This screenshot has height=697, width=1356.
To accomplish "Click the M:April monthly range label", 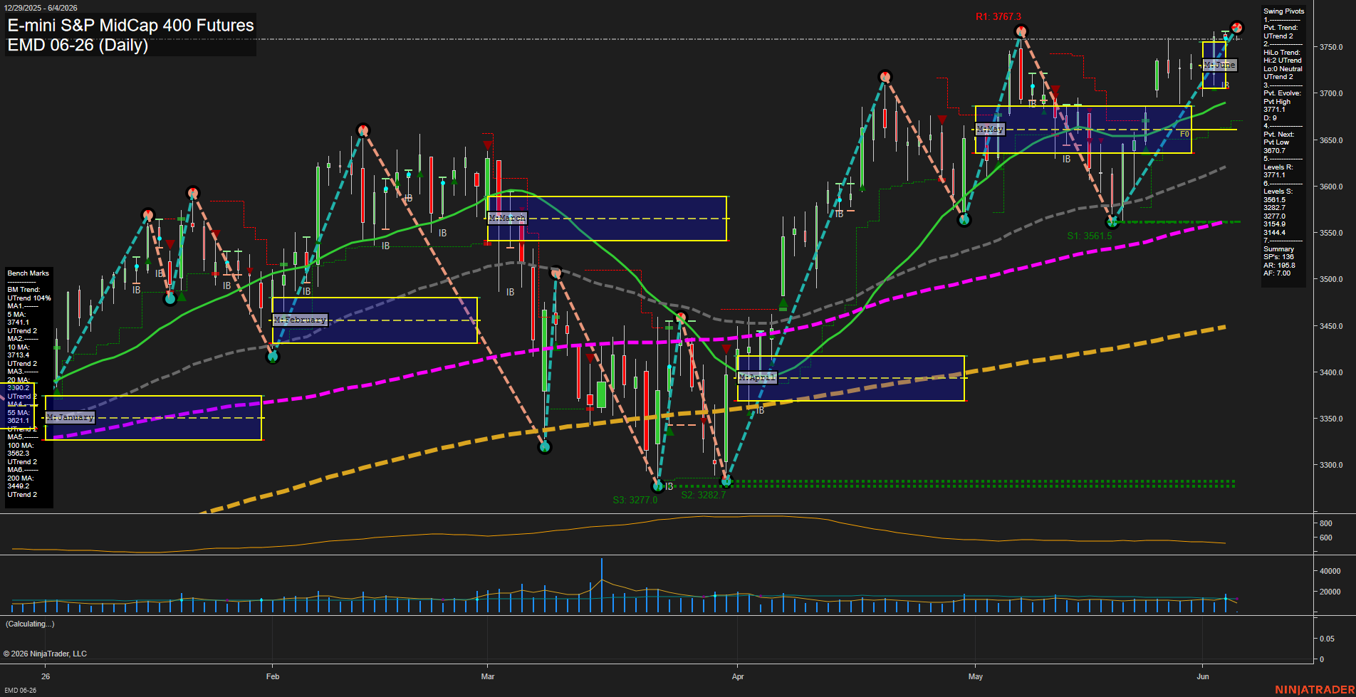I will click(x=756, y=377).
